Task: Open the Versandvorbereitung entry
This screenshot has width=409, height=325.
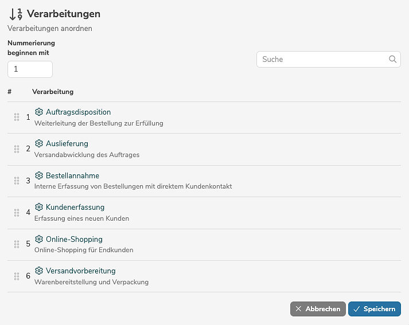Action: tap(80, 271)
